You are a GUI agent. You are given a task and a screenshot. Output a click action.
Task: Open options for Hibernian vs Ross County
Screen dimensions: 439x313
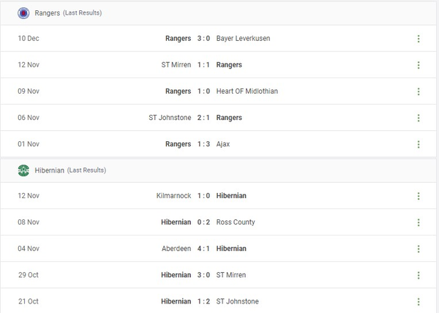[x=419, y=222]
